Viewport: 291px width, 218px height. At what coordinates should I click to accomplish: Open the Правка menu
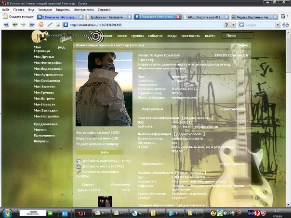pos(19,10)
